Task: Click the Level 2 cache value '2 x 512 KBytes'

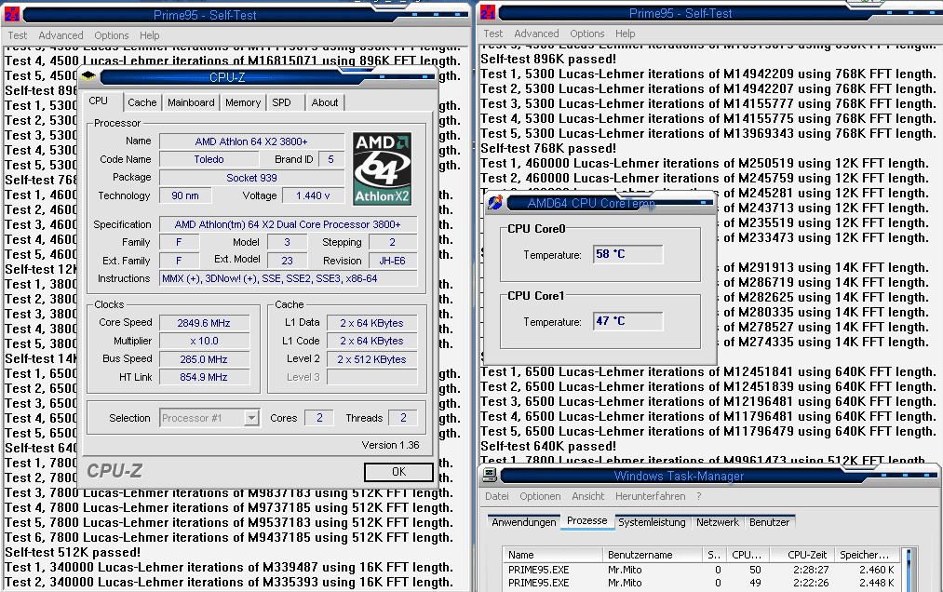Action: tap(371, 359)
